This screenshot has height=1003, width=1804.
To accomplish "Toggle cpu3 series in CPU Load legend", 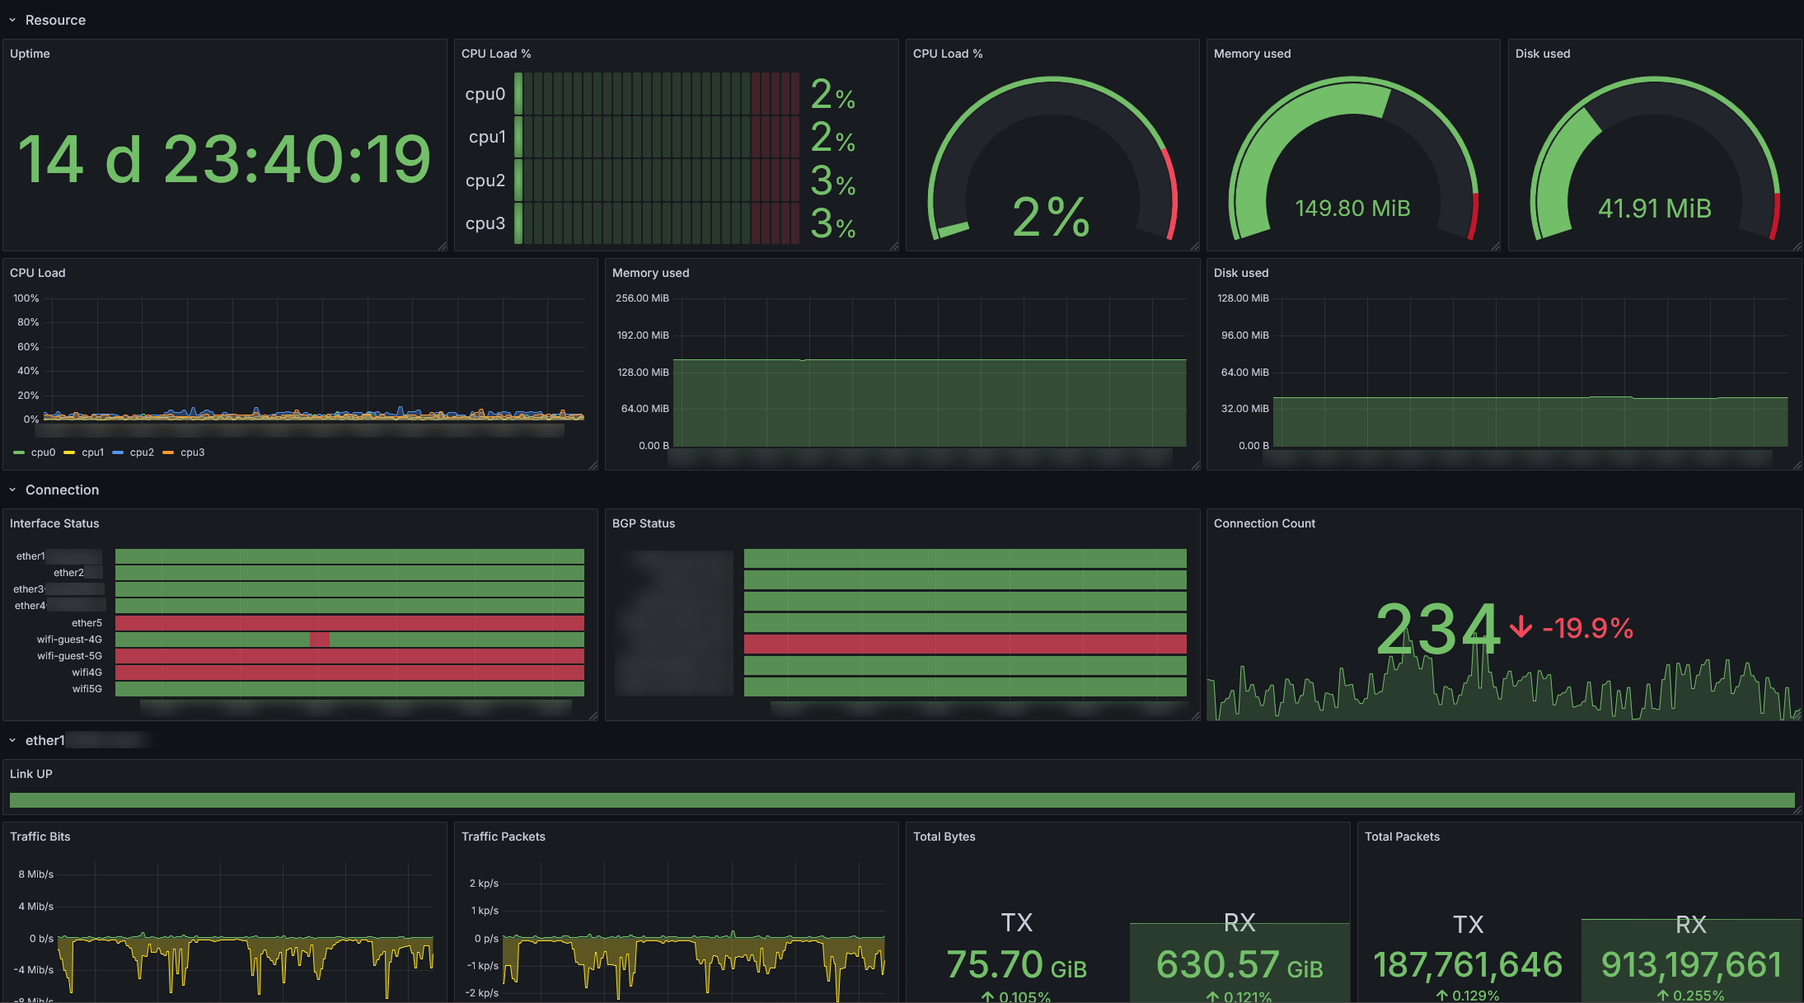I will (192, 452).
